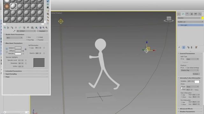Click the ViewCube in the viewport

[x=169, y=19]
